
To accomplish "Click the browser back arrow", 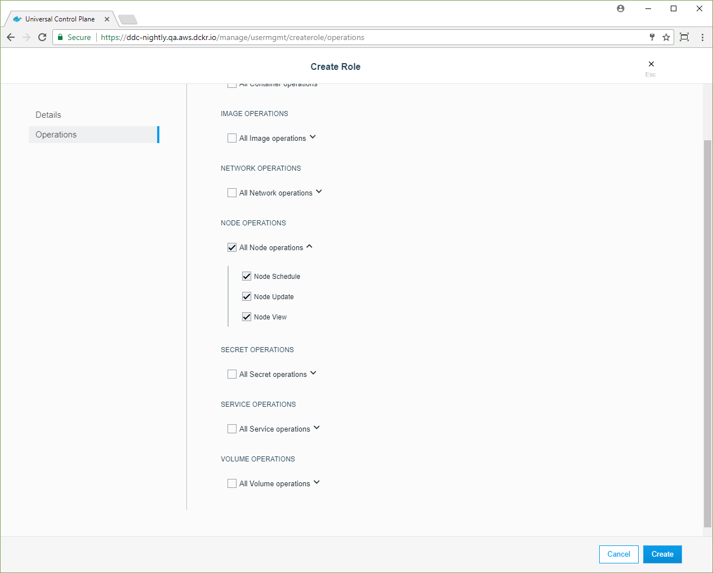I will (11, 37).
